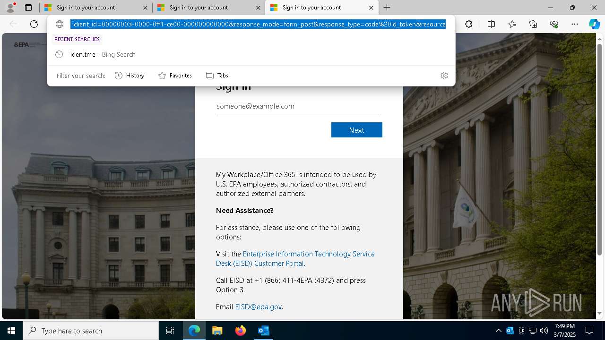Switch to first Sign in tab
Screen dimensions: 605x340
click(x=95, y=8)
